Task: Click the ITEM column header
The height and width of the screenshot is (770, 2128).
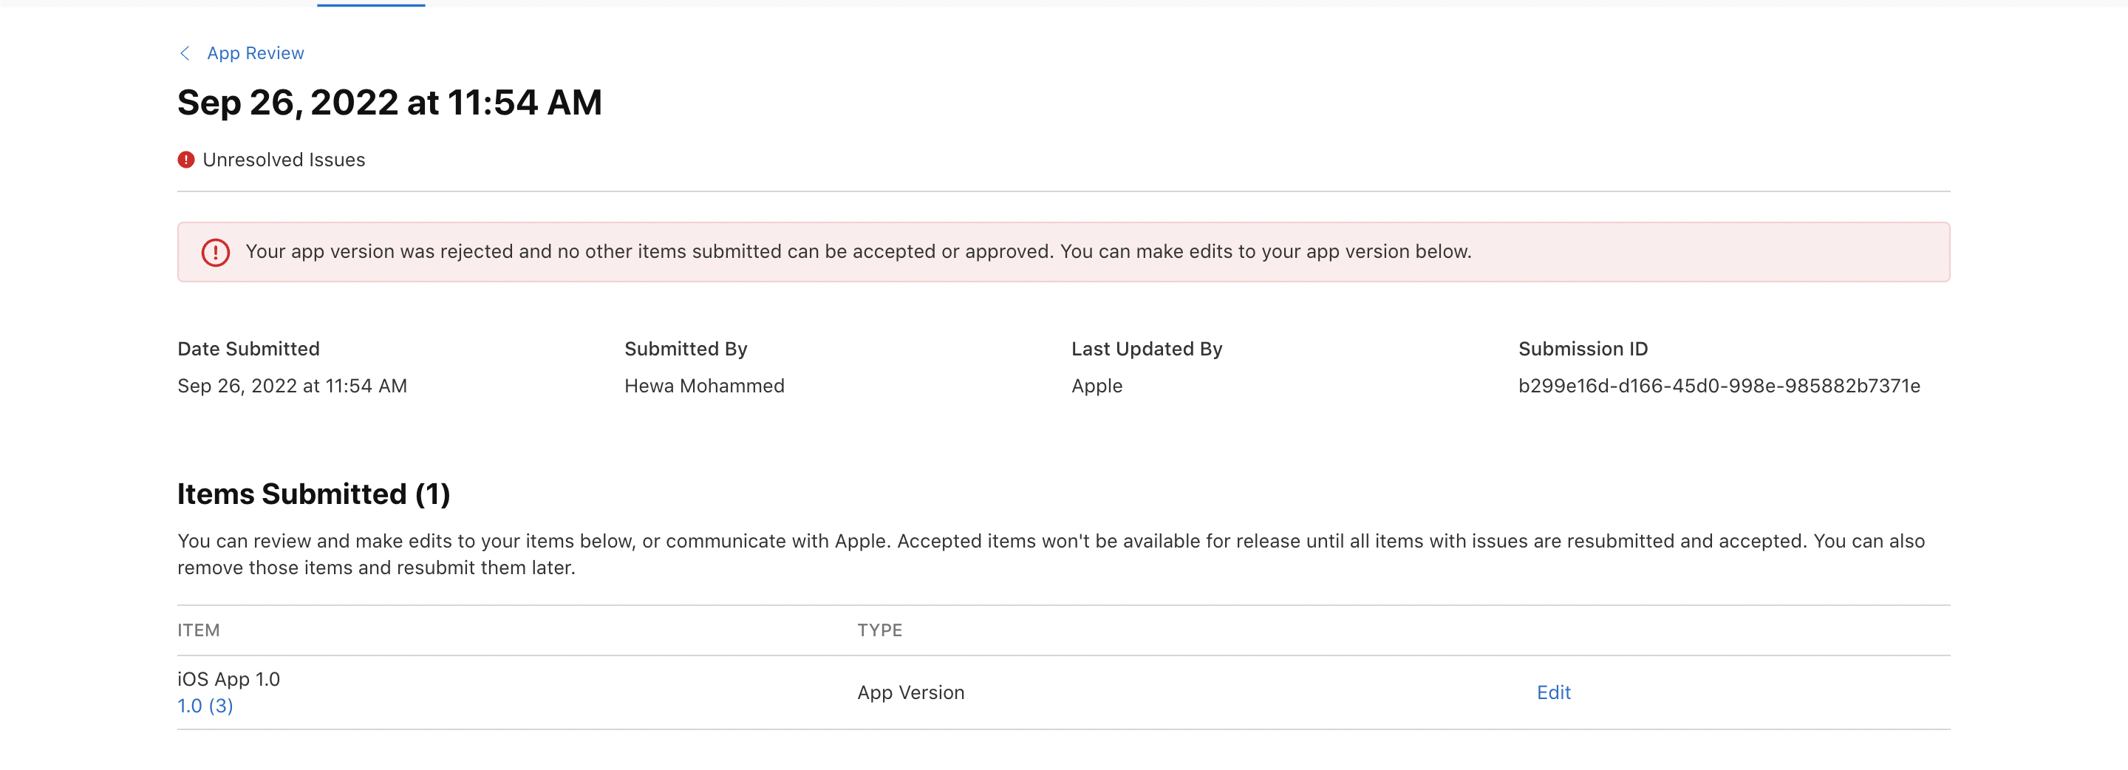Action: [198, 630]
